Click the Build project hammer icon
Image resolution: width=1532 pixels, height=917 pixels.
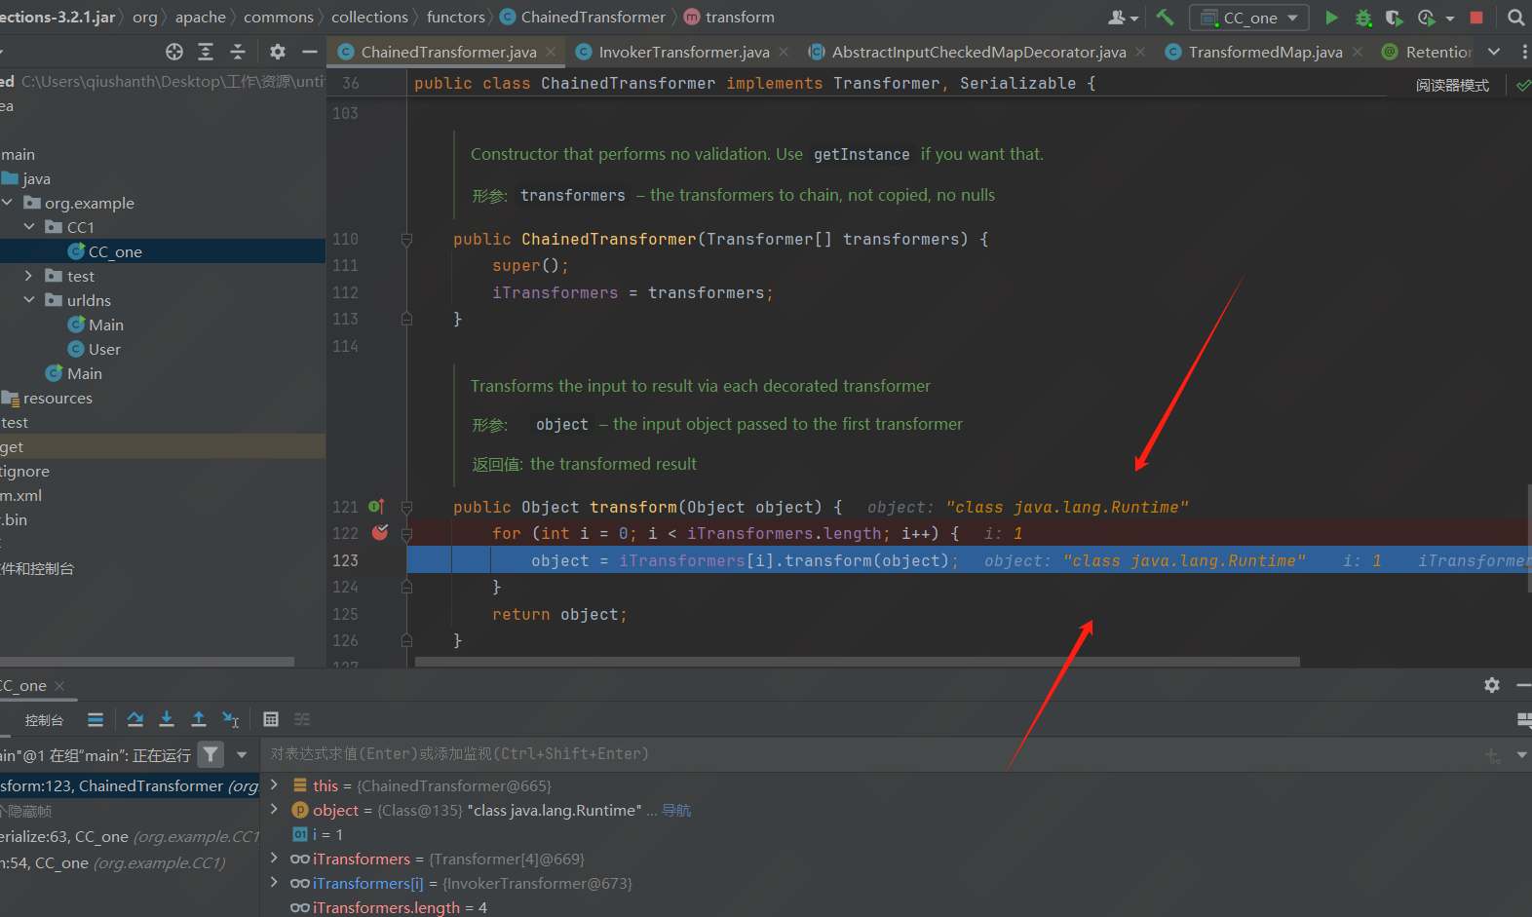point(1165,18)
